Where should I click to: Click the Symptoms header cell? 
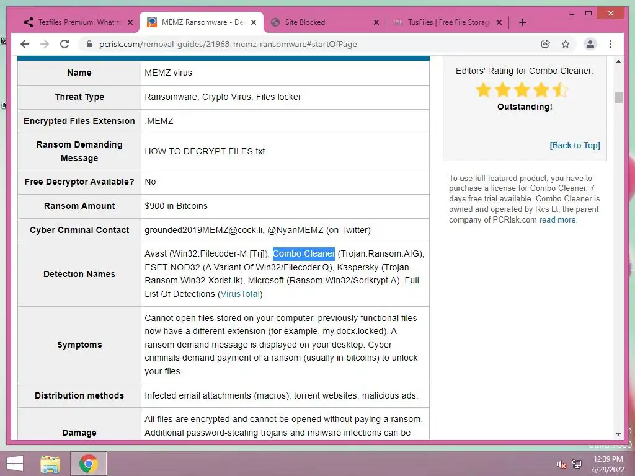pyautogui.click(x=79, y=345)
